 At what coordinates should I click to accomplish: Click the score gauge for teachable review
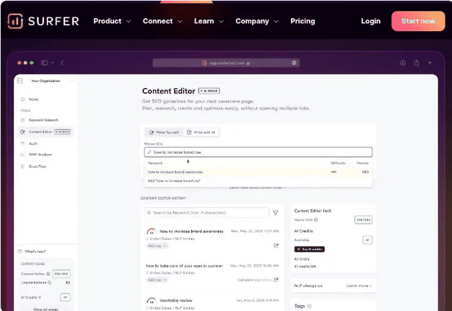152,301
